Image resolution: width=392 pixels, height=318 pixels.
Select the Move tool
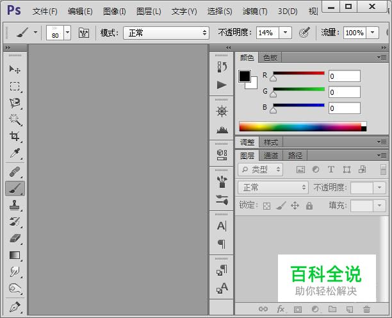click(15, 69)
